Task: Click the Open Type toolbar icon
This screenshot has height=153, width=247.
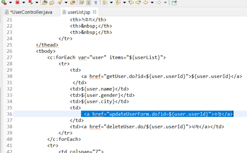Action: point(45,2)
